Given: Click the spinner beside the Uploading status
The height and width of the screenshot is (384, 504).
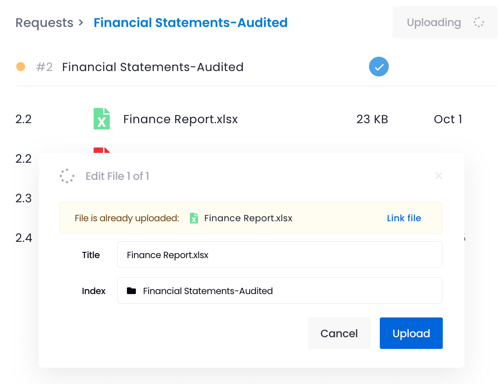Looking at the screenshot, I should [478, 22].
